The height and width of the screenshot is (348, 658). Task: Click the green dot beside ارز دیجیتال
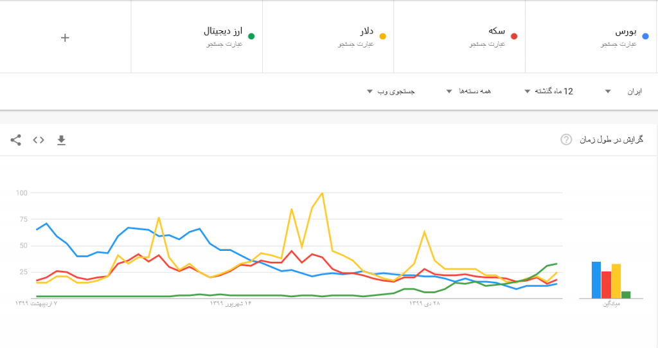coord(252,37)
